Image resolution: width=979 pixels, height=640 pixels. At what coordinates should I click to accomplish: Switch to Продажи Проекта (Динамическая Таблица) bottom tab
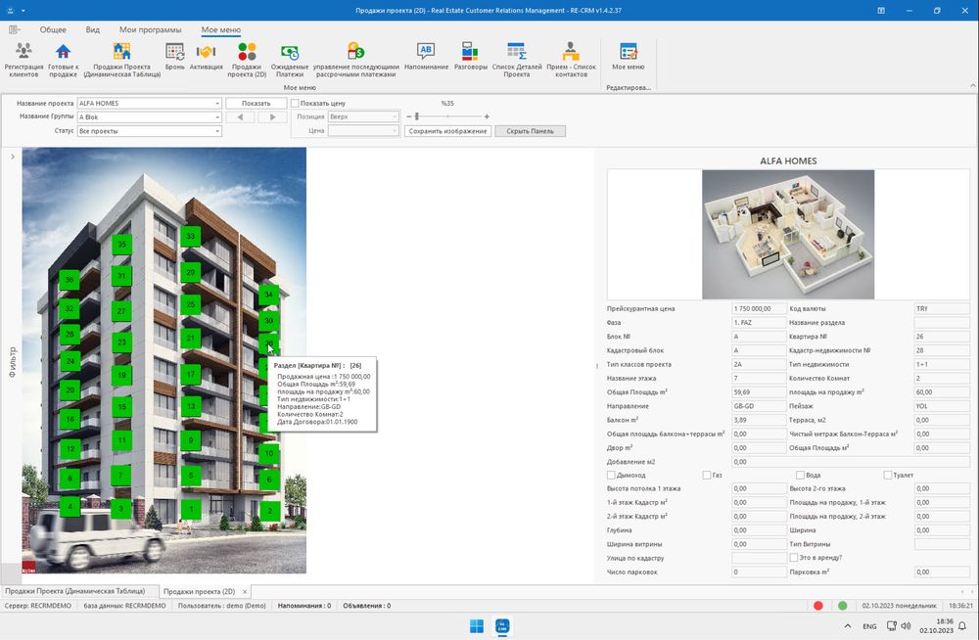(74, 591)
